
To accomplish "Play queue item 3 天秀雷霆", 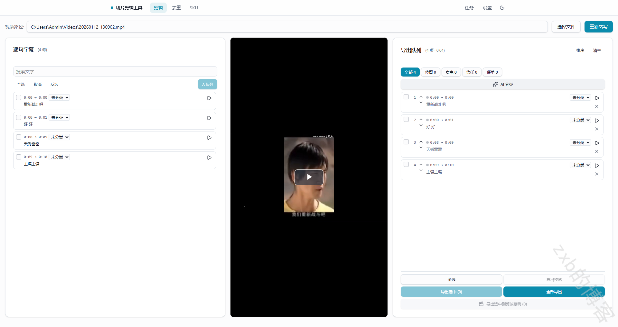I will click(x=597, y=143).
